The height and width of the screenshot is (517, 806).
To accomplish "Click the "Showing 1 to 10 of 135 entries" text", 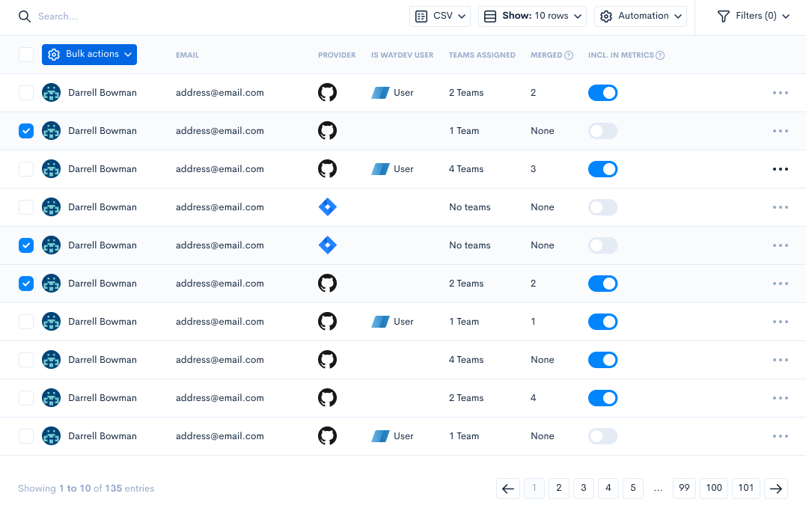I will coord(86,489).
